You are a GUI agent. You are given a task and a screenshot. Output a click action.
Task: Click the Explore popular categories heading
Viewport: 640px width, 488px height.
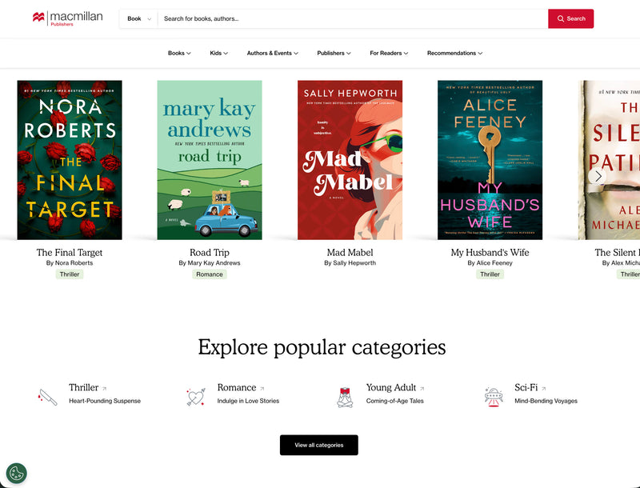coord(322,348)
